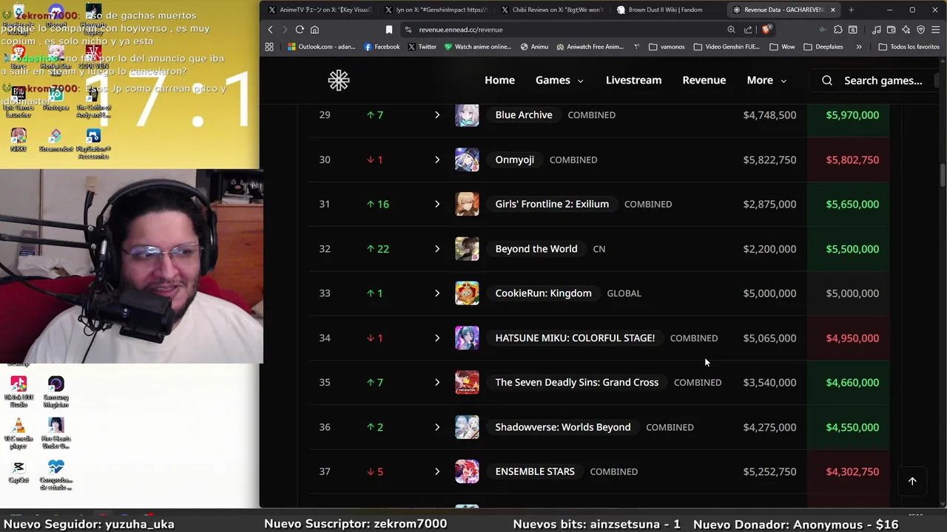Click the zoom magnifier in the address bar
This screenshot has width=947, height=532.
[x=731, y=30]
